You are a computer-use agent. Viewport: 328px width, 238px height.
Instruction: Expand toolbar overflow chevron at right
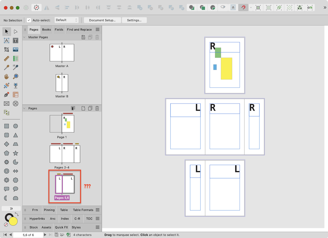[x=325, y=8]
